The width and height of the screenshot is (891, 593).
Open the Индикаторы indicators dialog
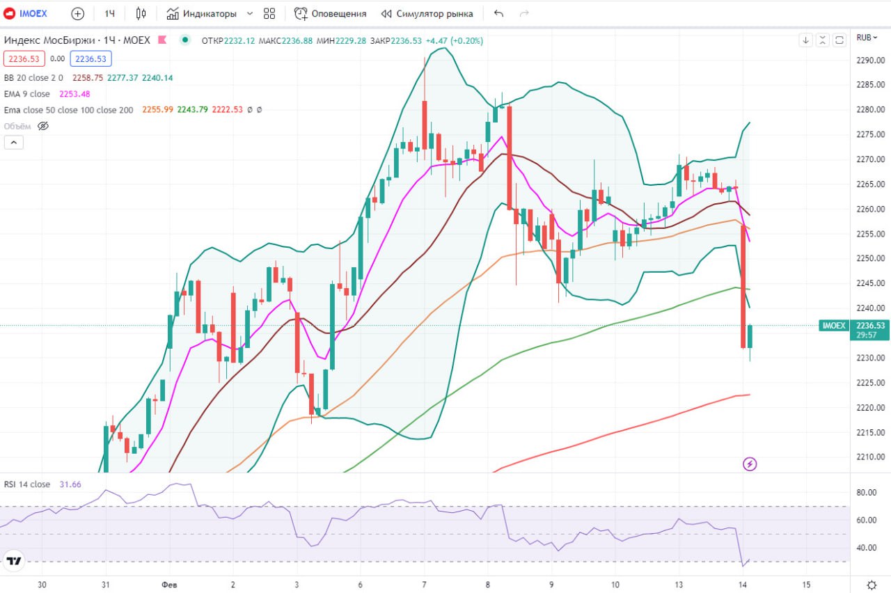click(202, 13)
